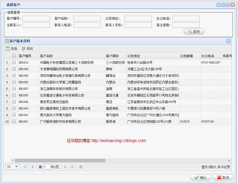Focus the 联系人手机 input field

click(138, 25)
